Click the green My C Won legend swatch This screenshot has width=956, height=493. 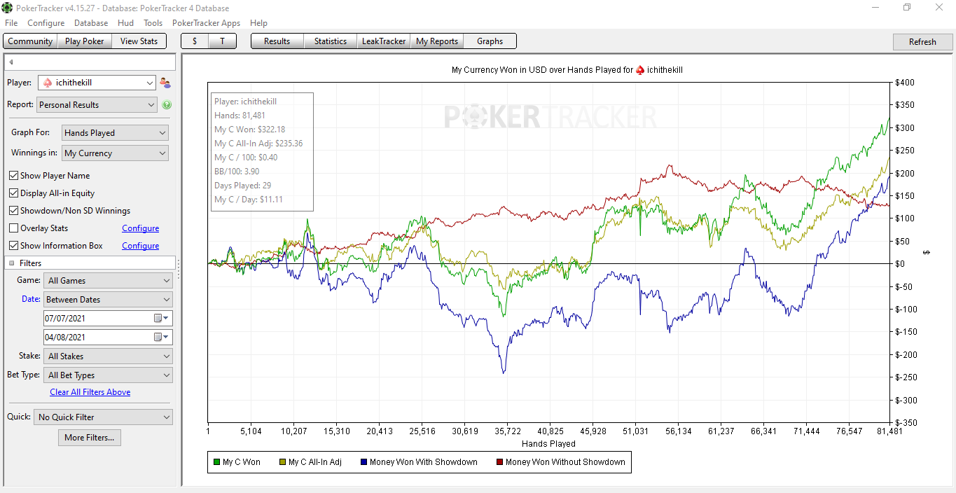click(216, 462)
